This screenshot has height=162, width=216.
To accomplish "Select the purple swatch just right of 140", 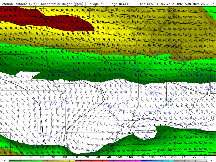I will point(111,161).
